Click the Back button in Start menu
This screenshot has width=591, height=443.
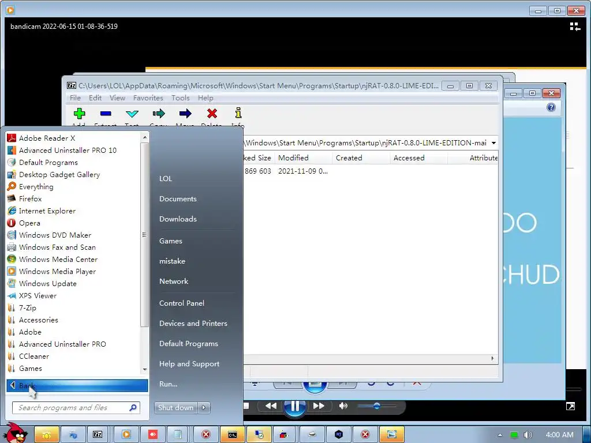[77, 385]
